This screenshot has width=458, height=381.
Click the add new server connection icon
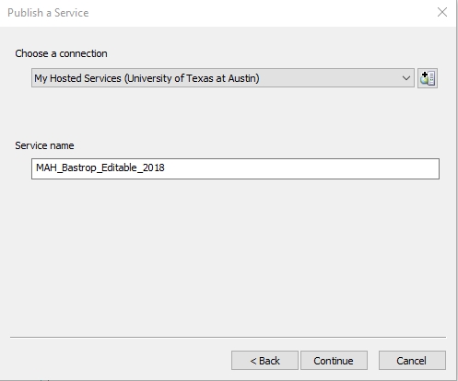coord(428,78)
